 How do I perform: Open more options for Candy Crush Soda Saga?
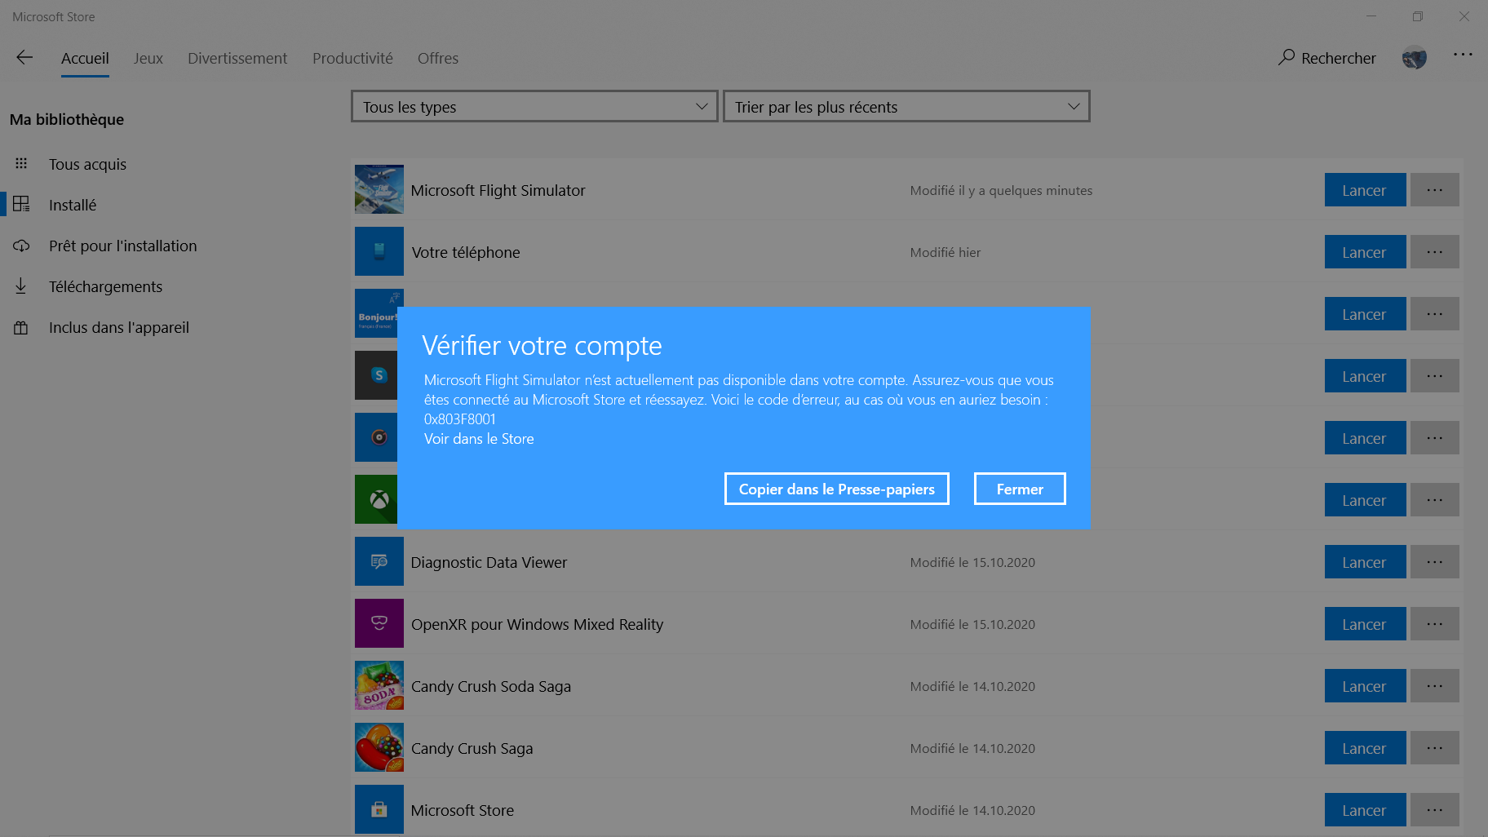click(x=1435, y=686)
